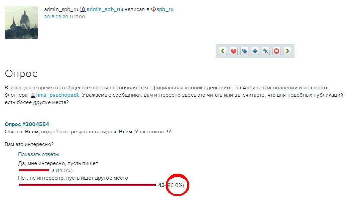Open the admin_spb_ru profile link

click(x=104, y=9)
